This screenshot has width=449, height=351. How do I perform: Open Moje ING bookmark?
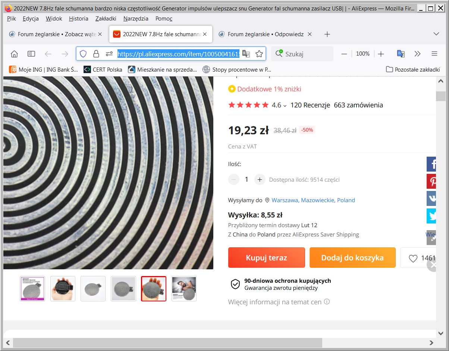click(44, 69)
